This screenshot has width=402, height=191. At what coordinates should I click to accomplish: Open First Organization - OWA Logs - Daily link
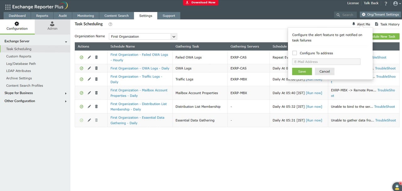pyautogui.click(x=140, y=68)
